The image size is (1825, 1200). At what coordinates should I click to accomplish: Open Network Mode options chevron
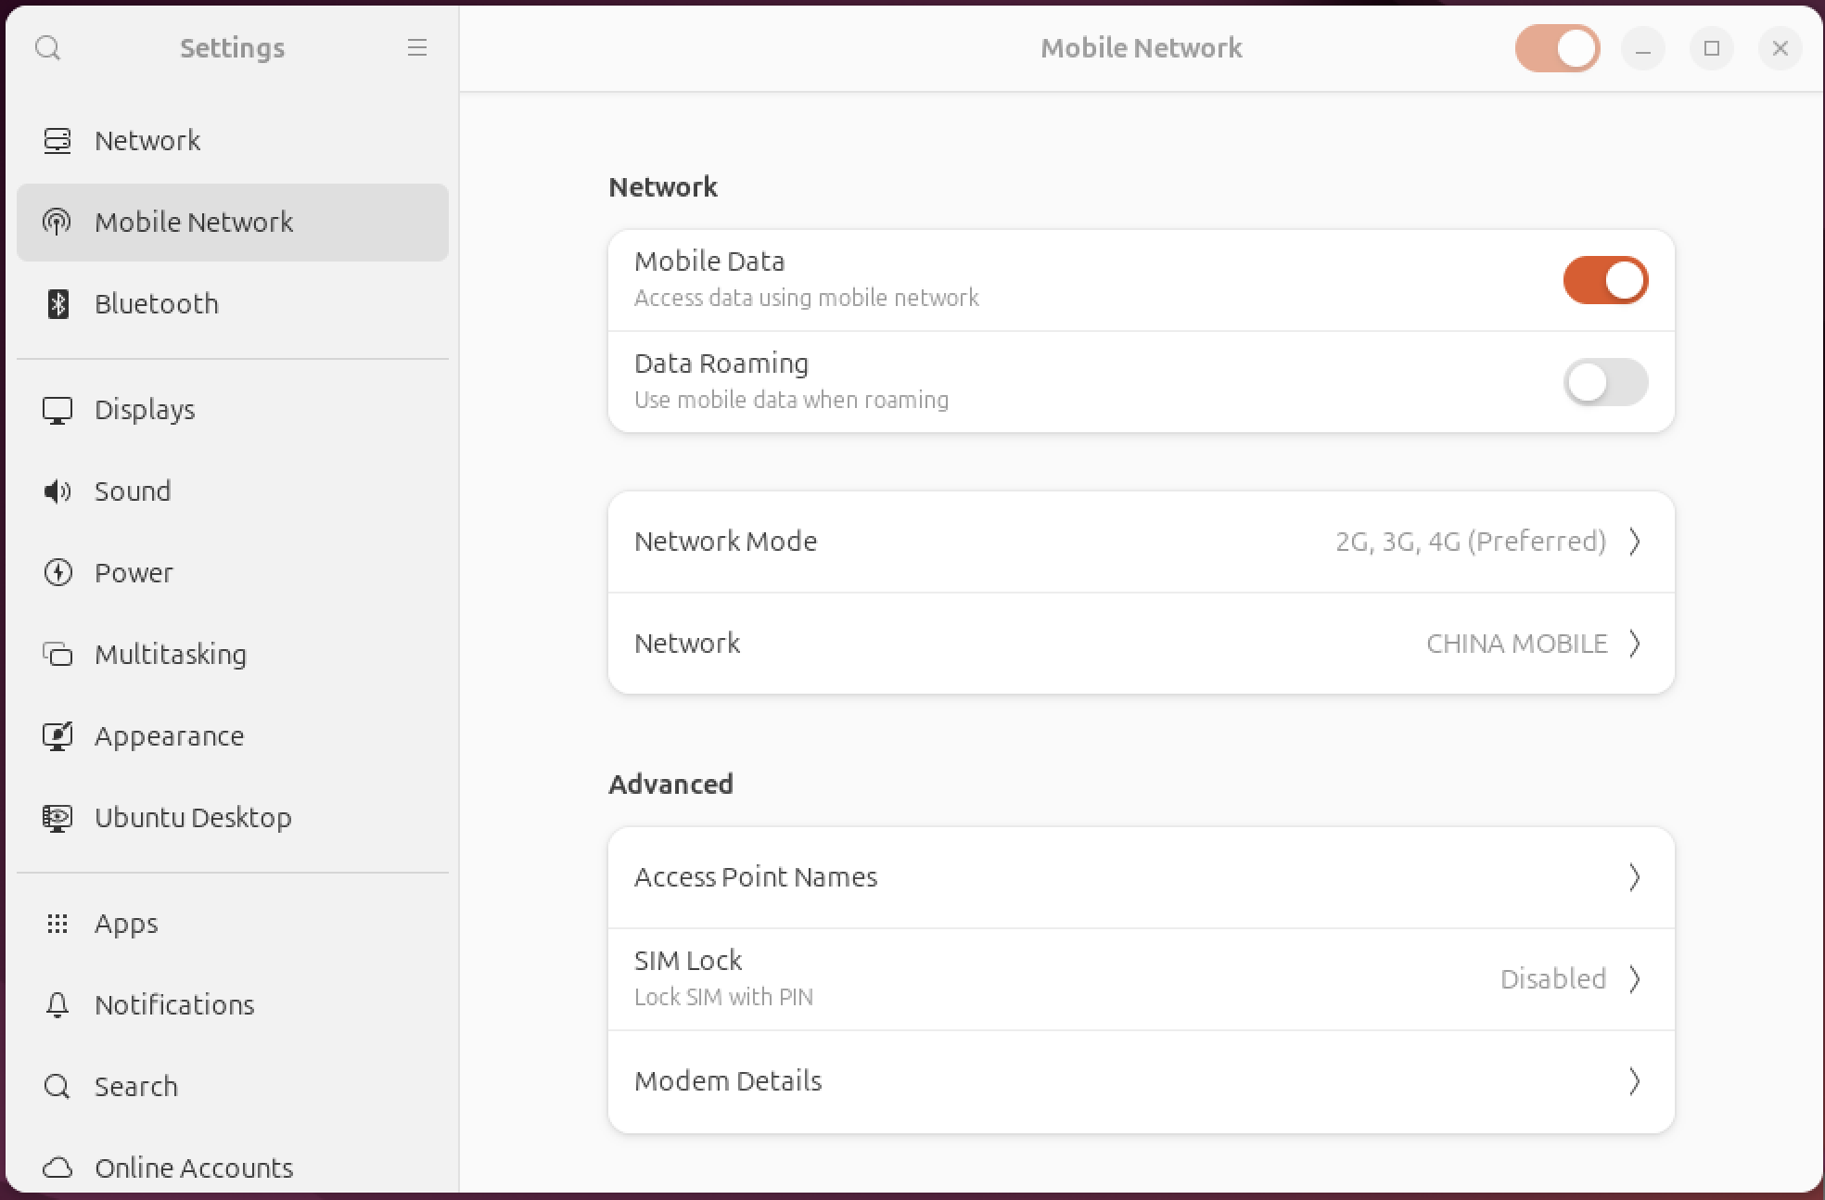[1634, 542]
